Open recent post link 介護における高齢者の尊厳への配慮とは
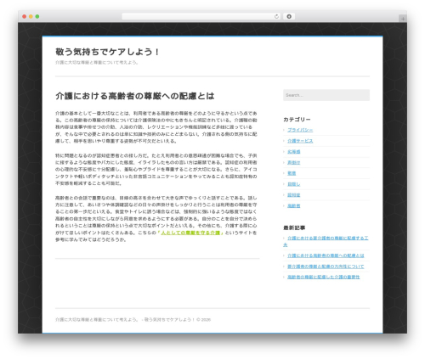Viewport: 425px width, 359px height. tap(326, 255)
